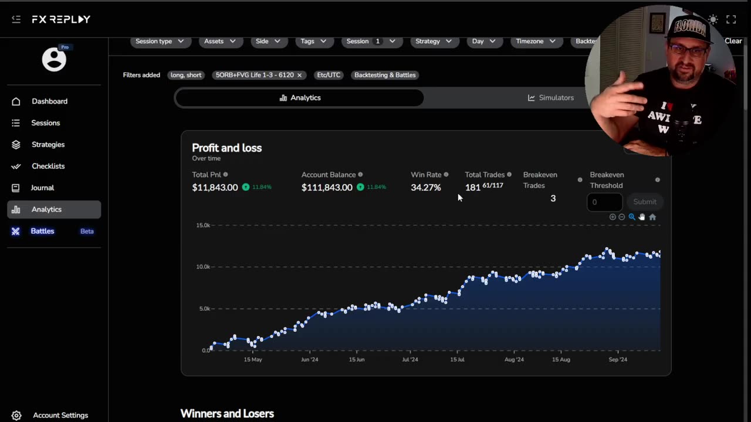Click the Etc/UTC filter chip
This screenshot has width=751, height=422.
(329, 75)
